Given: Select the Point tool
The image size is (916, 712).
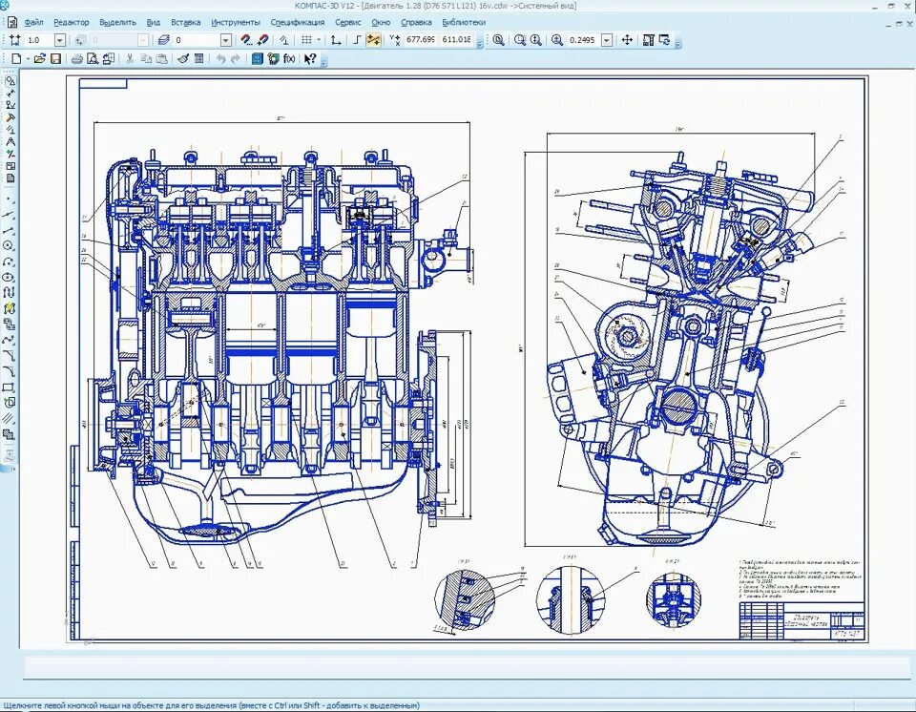Looking at the screenshot, I should point(9,199).
